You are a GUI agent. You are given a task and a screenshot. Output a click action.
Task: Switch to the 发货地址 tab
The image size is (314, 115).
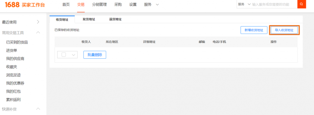coord(89,19)
